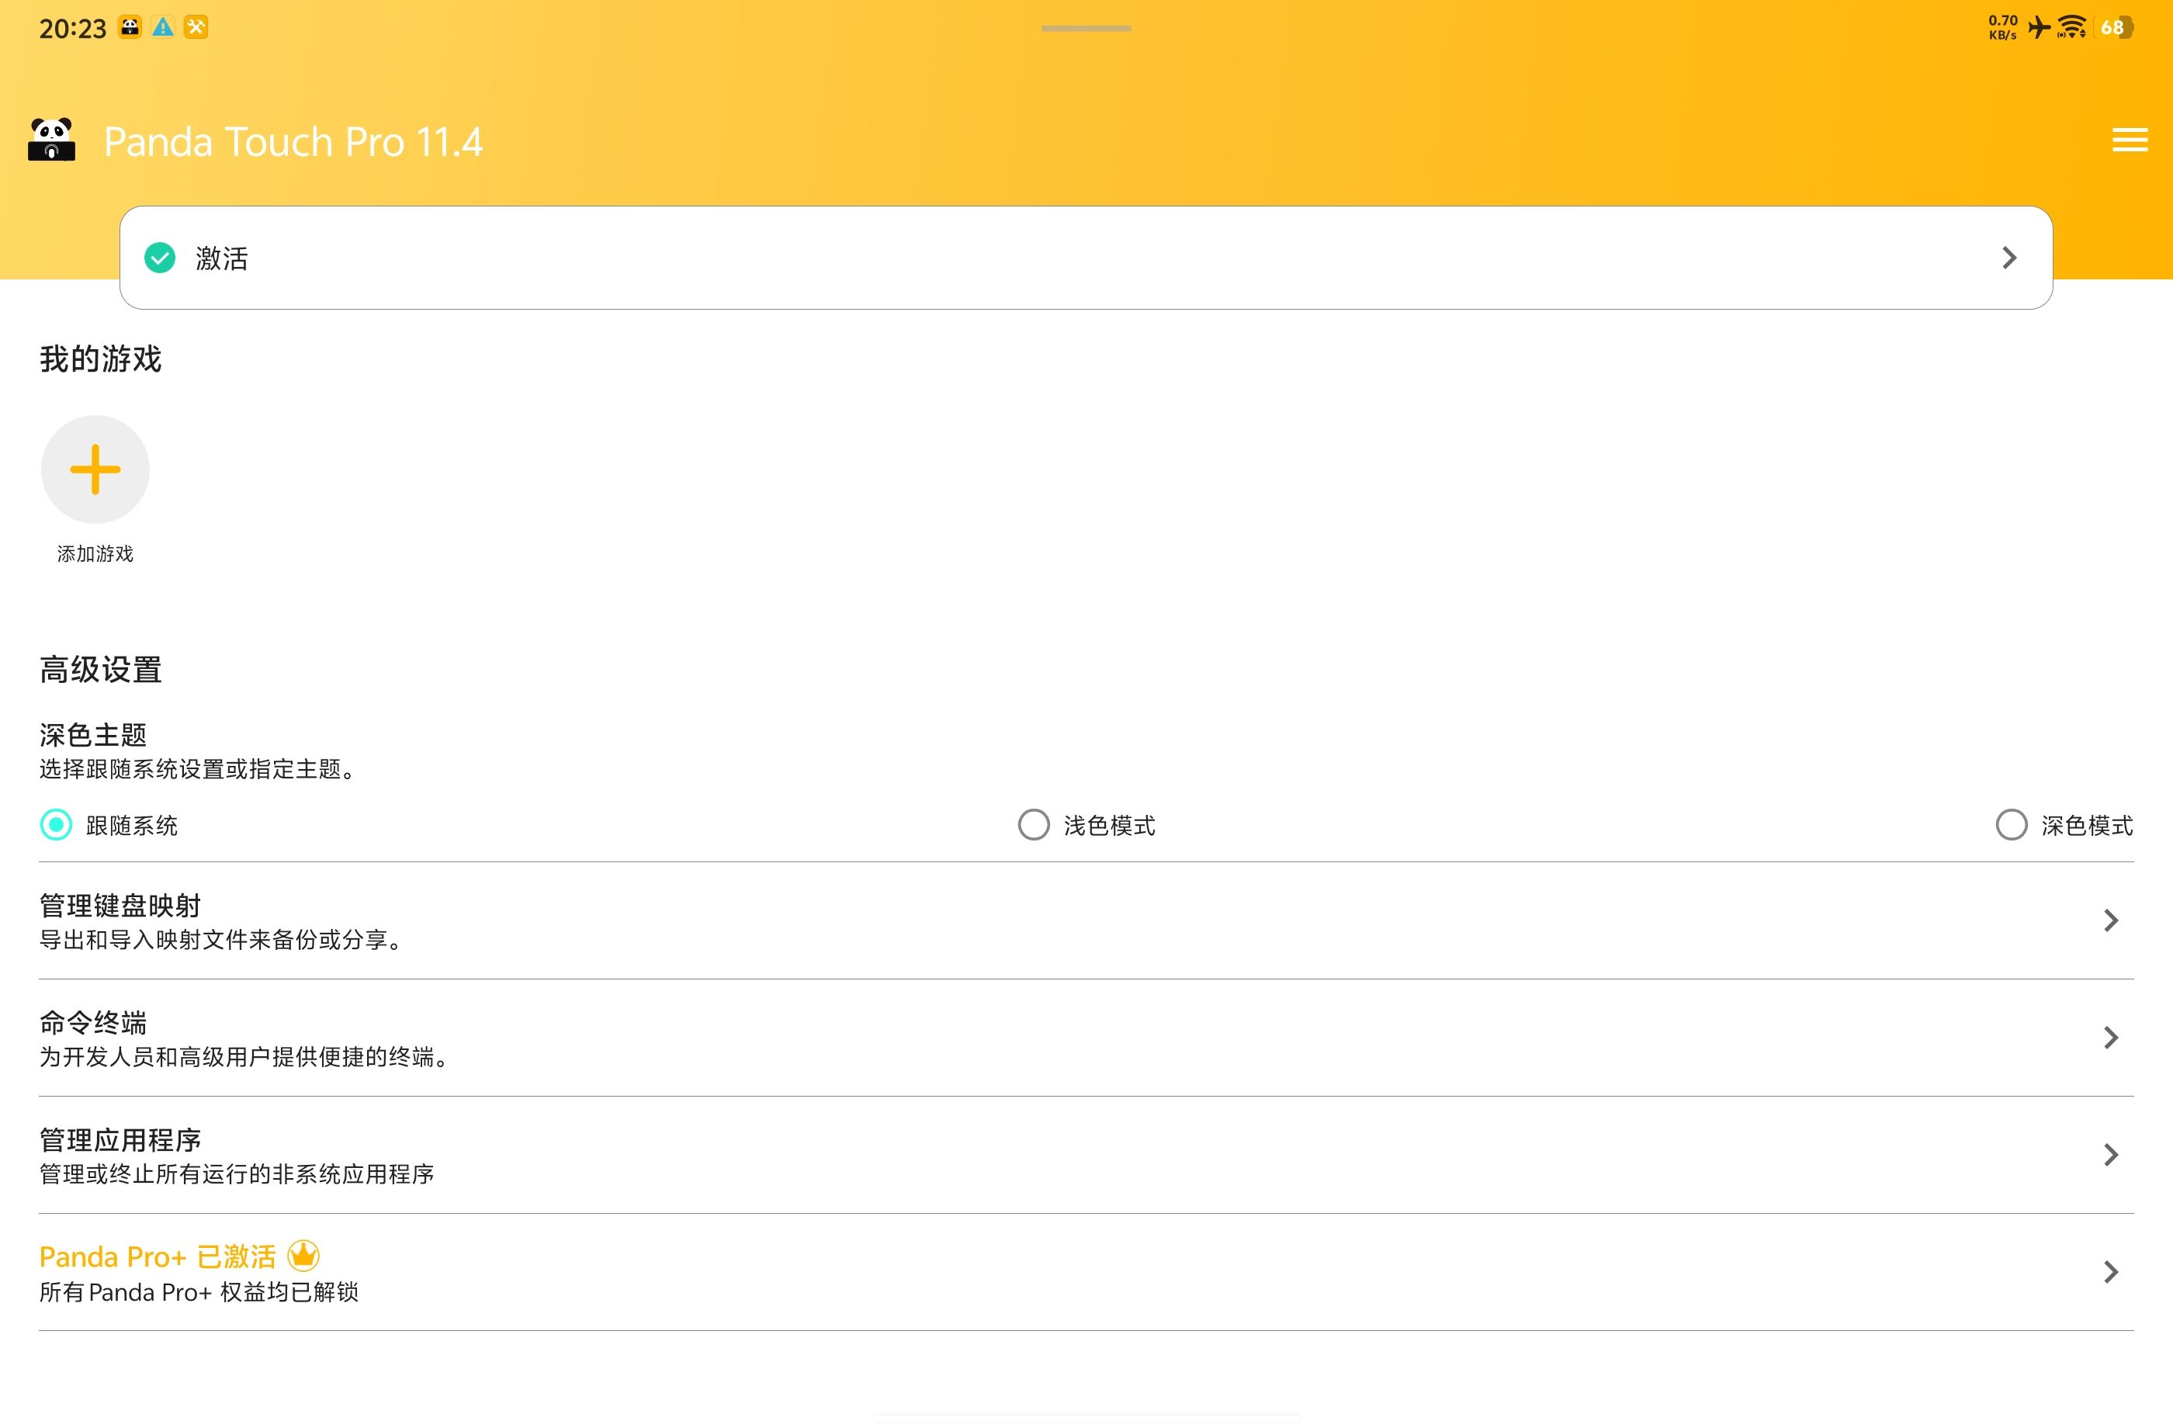Screen dimensions: 2173x1428
Task: Select the 跟随系统 radio button
Action: pyautogui.click(x=56, y=824)
